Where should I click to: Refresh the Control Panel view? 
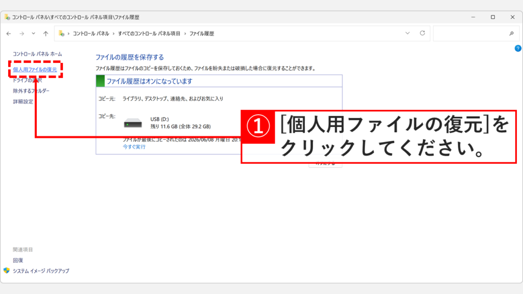pyautogui.click(x=422, y=33)
